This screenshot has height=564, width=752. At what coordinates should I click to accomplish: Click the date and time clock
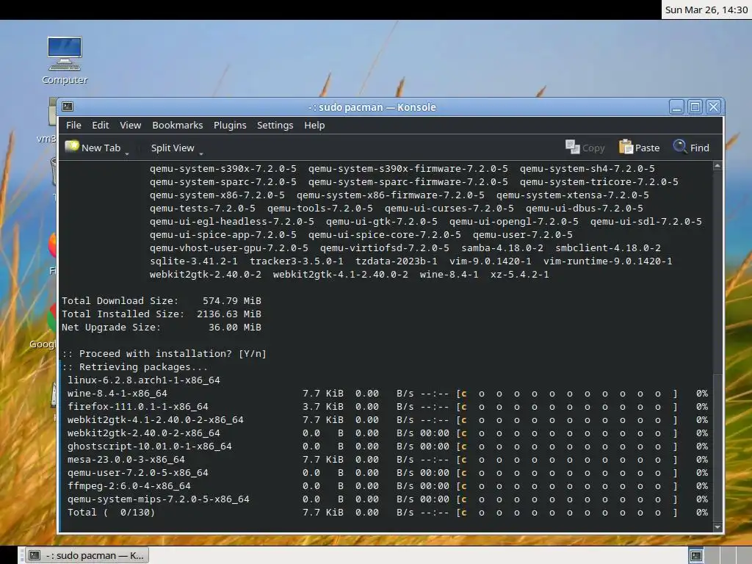pyautogui.click(x=706, y=10)
